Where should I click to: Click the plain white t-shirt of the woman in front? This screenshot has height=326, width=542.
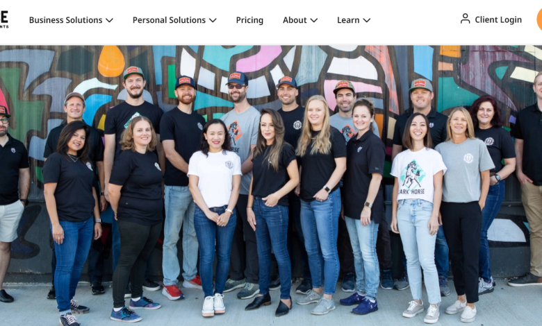point(215,178)
